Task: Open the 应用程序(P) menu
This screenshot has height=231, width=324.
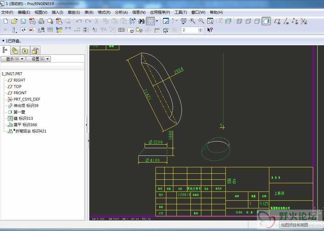Action: pos(160,12)
